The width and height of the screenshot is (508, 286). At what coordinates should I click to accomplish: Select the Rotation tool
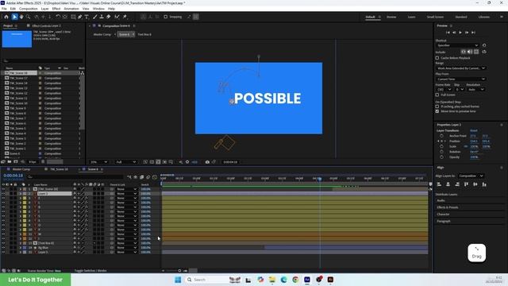tap(58, 17)
